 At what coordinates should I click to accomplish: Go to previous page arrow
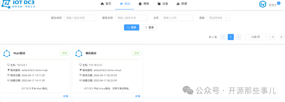[x=223, y=37]
